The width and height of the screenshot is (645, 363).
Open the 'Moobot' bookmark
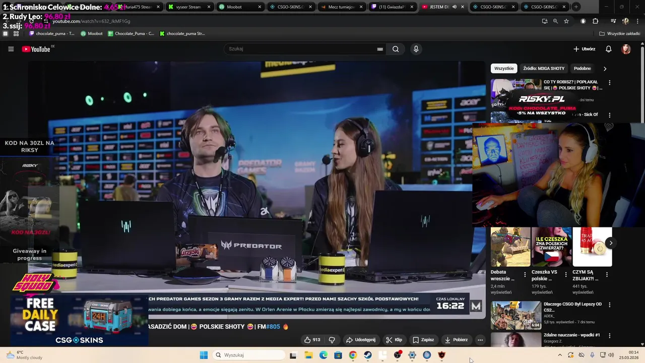click(x=92, y=34)
